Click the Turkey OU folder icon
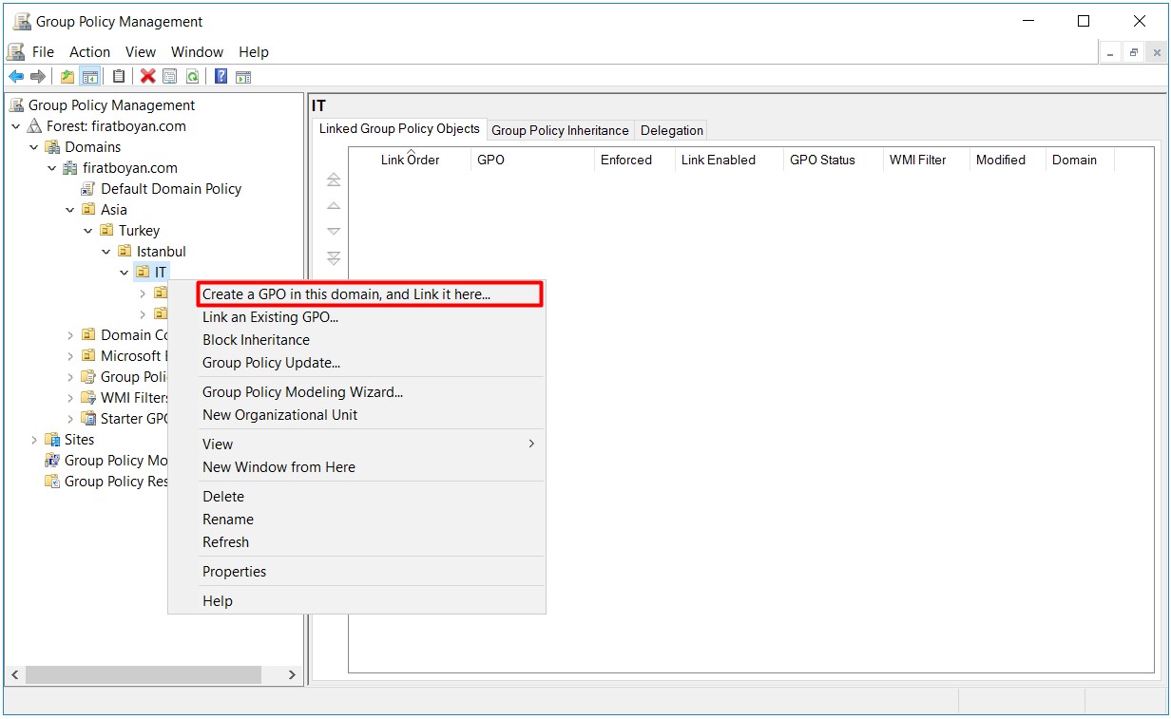This screenshot has height=719, width=1171. [107, 231]
